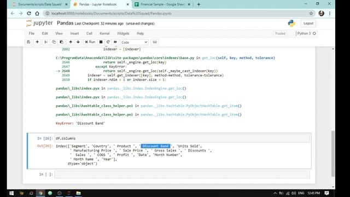Close the Documents/scripts/Data Squad tab

(x=67, y=4)
